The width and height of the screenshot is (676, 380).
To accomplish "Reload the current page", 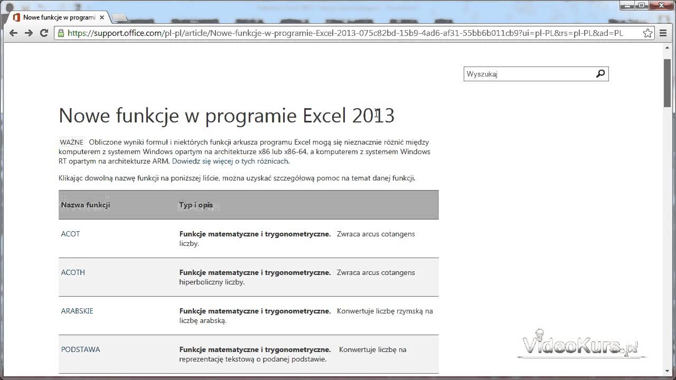I will [44, 33].
